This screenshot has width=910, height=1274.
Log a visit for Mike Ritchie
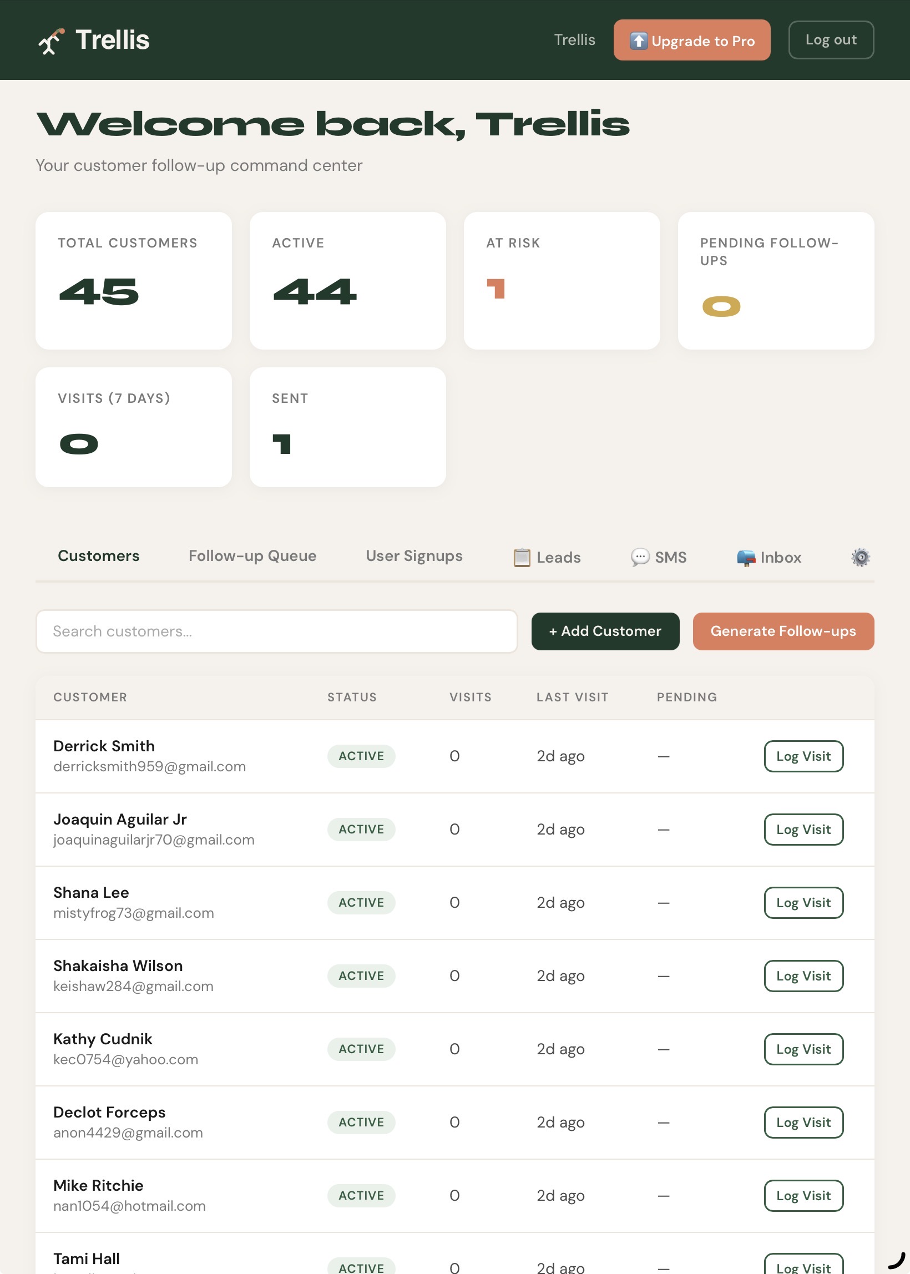point(803,1195)
